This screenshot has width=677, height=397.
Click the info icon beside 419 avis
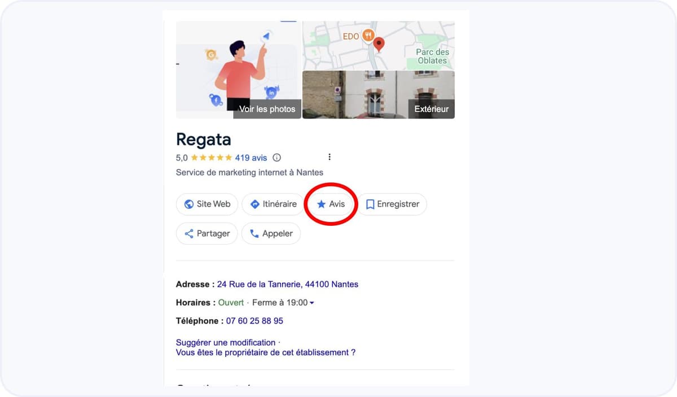pyautogui.click(x=276, y=158)
